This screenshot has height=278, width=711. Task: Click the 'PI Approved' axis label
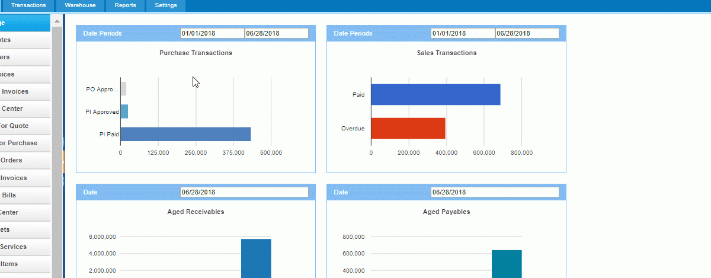click(x=103, y=112)
